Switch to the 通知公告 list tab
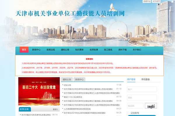This screenshot has height=116, width=175. 67,79
